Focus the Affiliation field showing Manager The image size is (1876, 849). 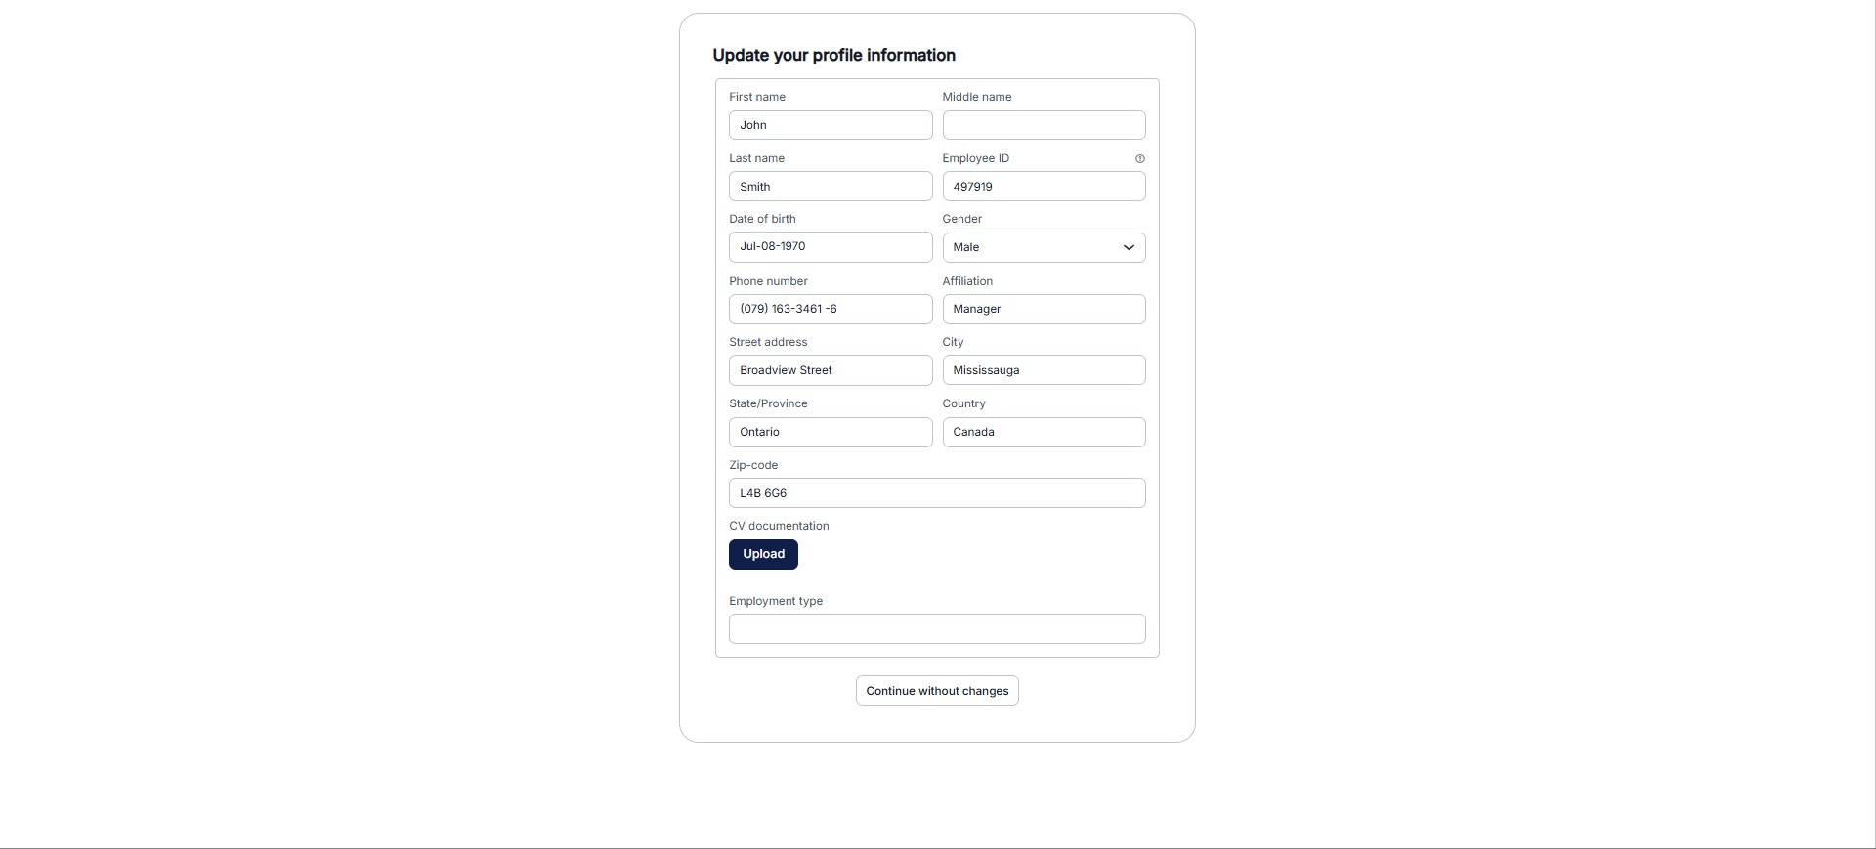pyautogui.click(x=1043, y=309)
